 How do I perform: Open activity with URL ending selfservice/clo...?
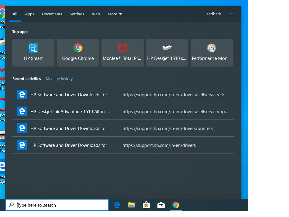[123, 95]
